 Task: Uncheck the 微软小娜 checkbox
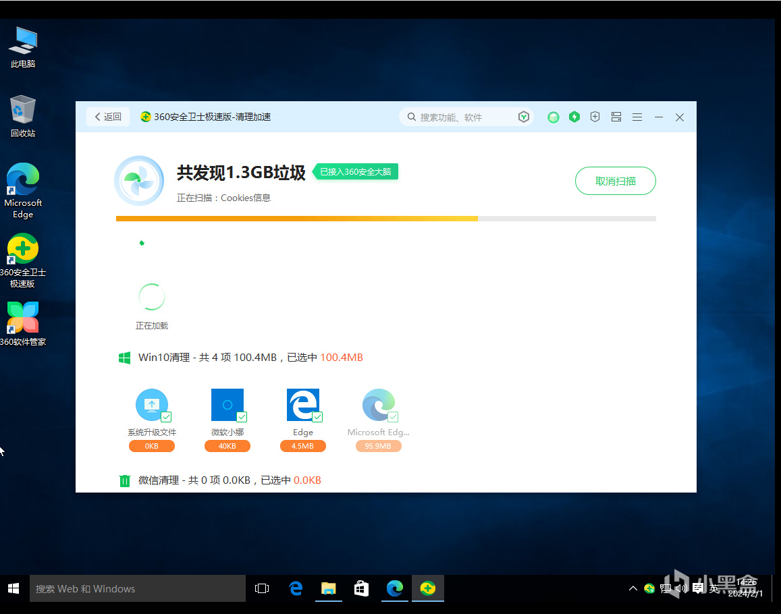coord(242,417)
